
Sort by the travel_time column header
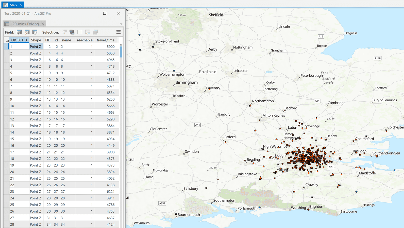[106, 40]
